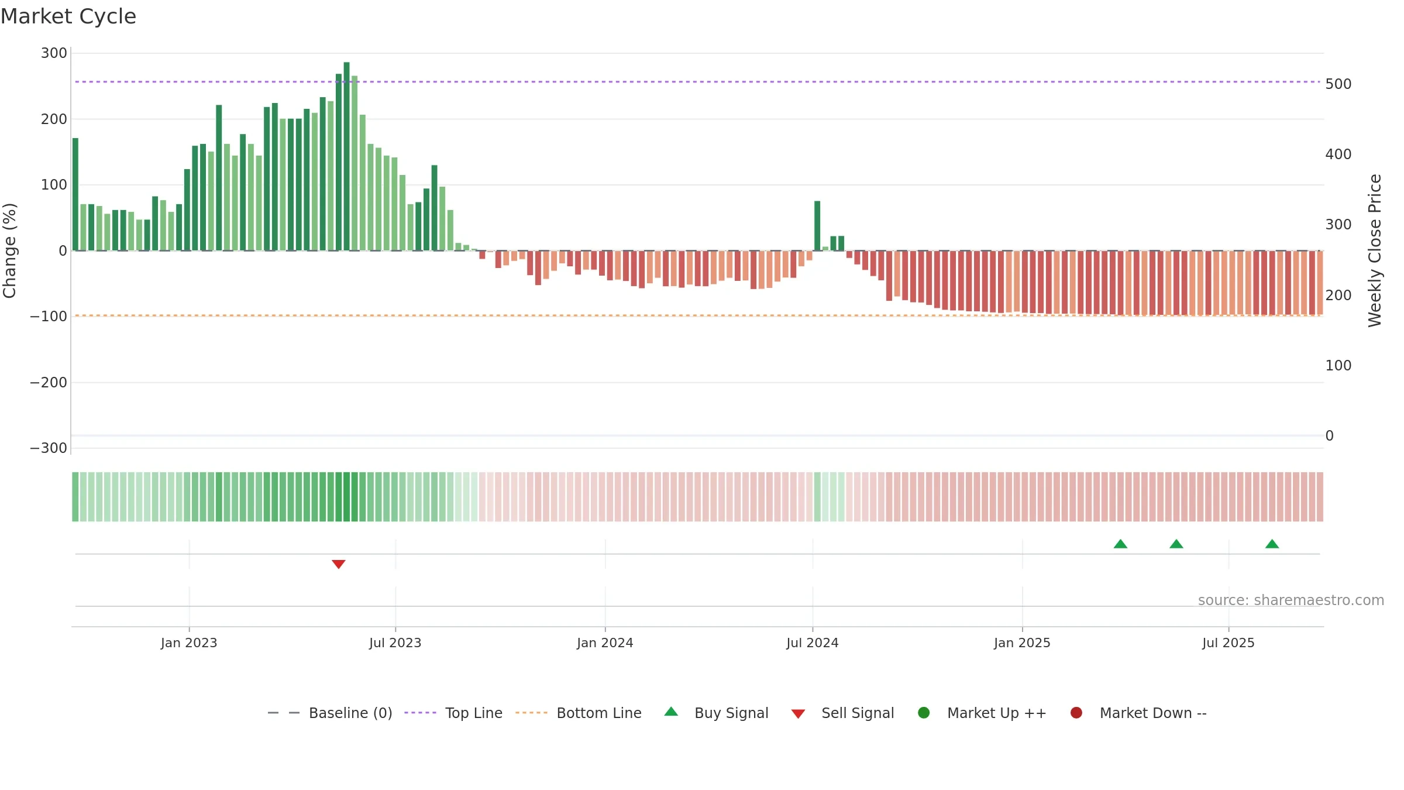The image size is (1404, 790).
Task: Click the Change (%) axis title
Action: point(10,250)
